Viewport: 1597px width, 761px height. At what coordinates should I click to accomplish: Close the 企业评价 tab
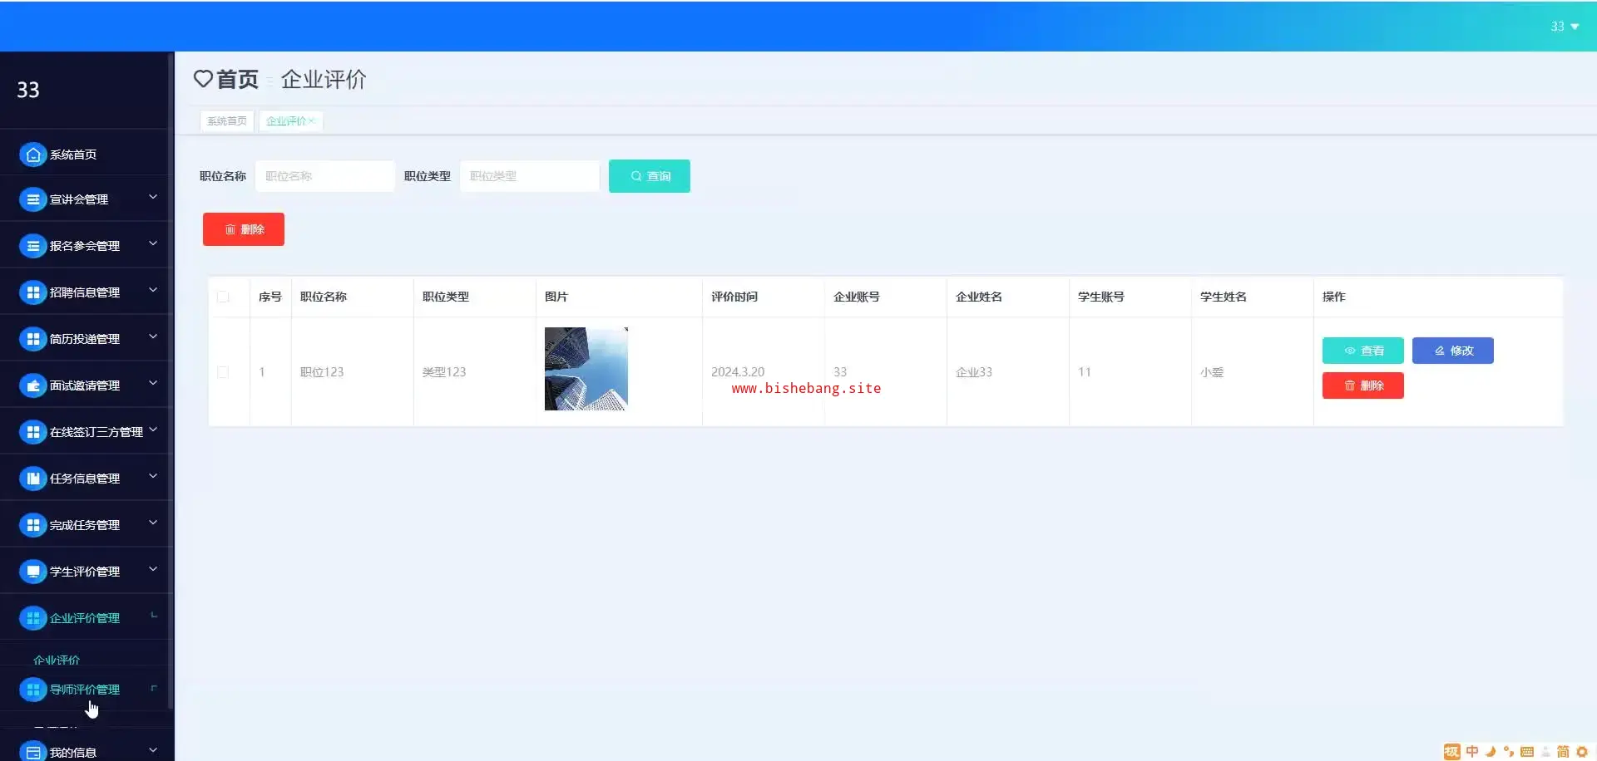point(312,121)
